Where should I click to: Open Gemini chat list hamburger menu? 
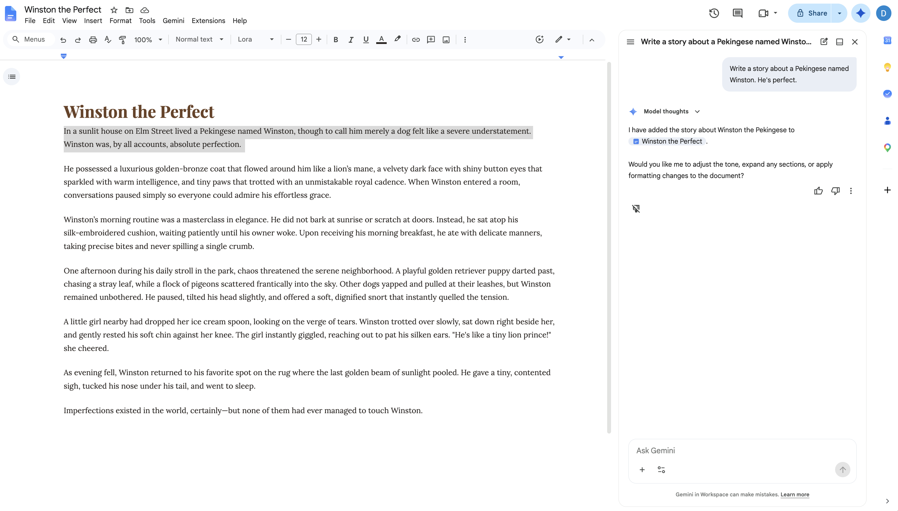(630, 42)
